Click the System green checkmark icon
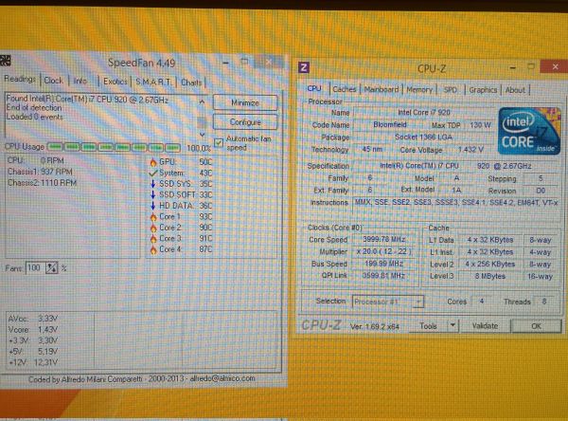 152,174
